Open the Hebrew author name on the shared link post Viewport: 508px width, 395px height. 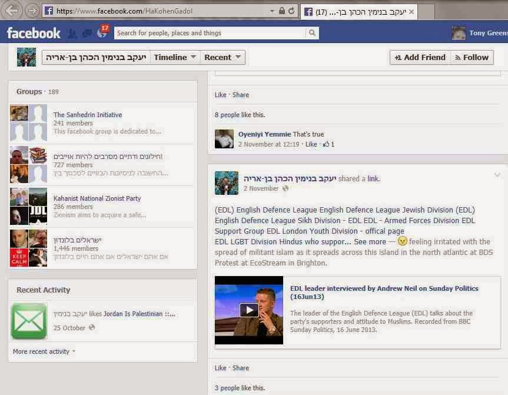pos(290,178)
